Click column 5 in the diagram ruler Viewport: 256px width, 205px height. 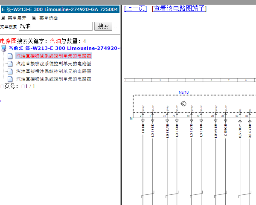click(x=194, y=80)
